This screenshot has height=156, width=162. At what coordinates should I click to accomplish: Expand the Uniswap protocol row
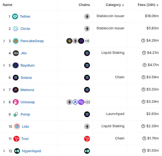(4, 102)
